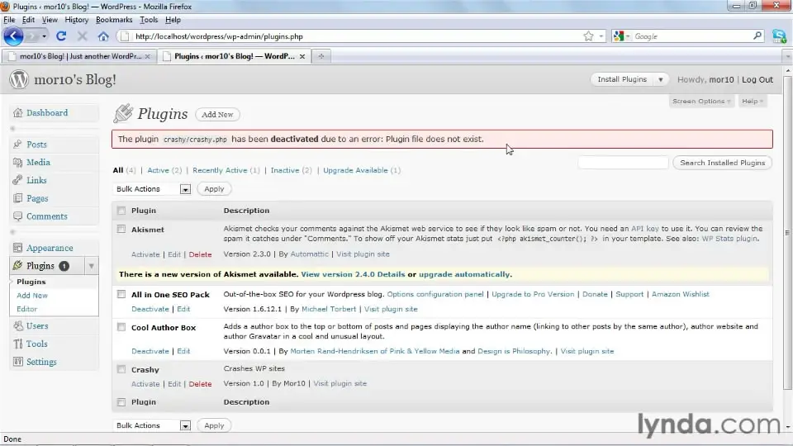Open the Tools menu in menu bar
793x446 pixels.
point(149,20)
